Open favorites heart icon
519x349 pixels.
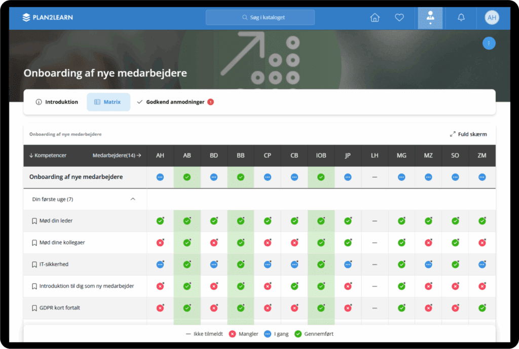pyautogui.click(x=399, y=18)
